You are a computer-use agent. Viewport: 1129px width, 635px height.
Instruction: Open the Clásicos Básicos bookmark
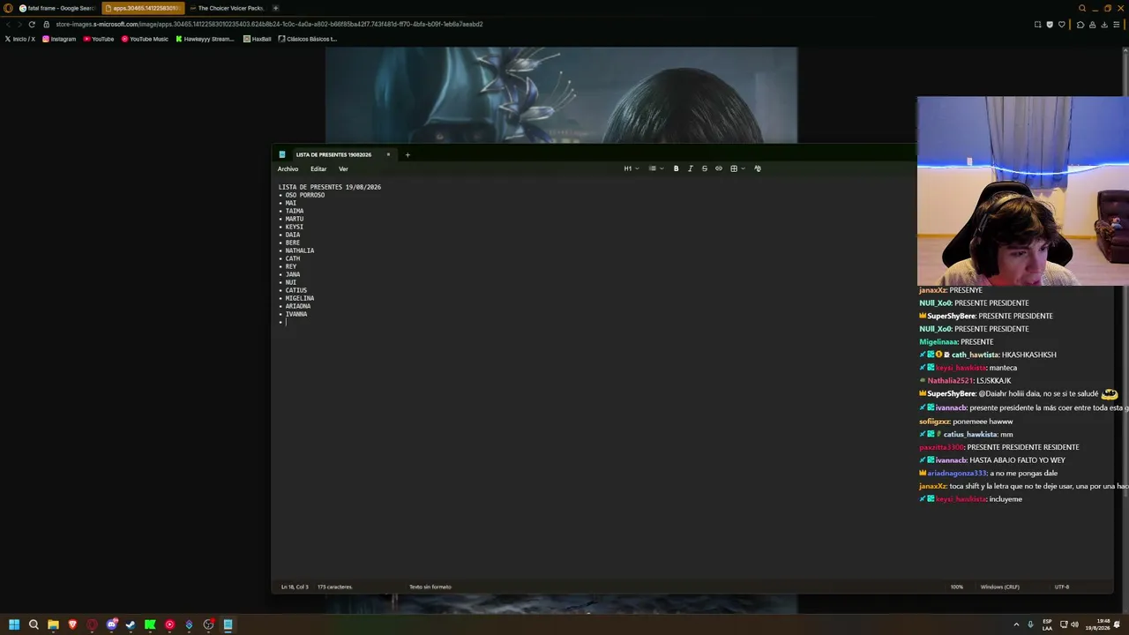[x=307, y=39]
